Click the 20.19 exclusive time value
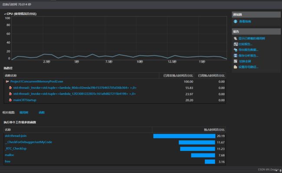 coord(221,136)
